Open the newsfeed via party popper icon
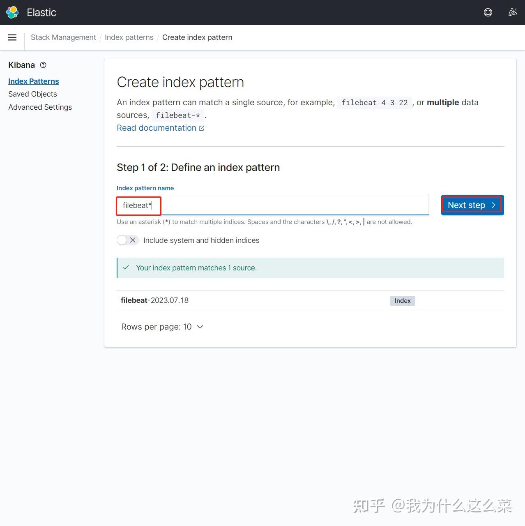This screenshot has height=526, width=525. tap(512, 12)
